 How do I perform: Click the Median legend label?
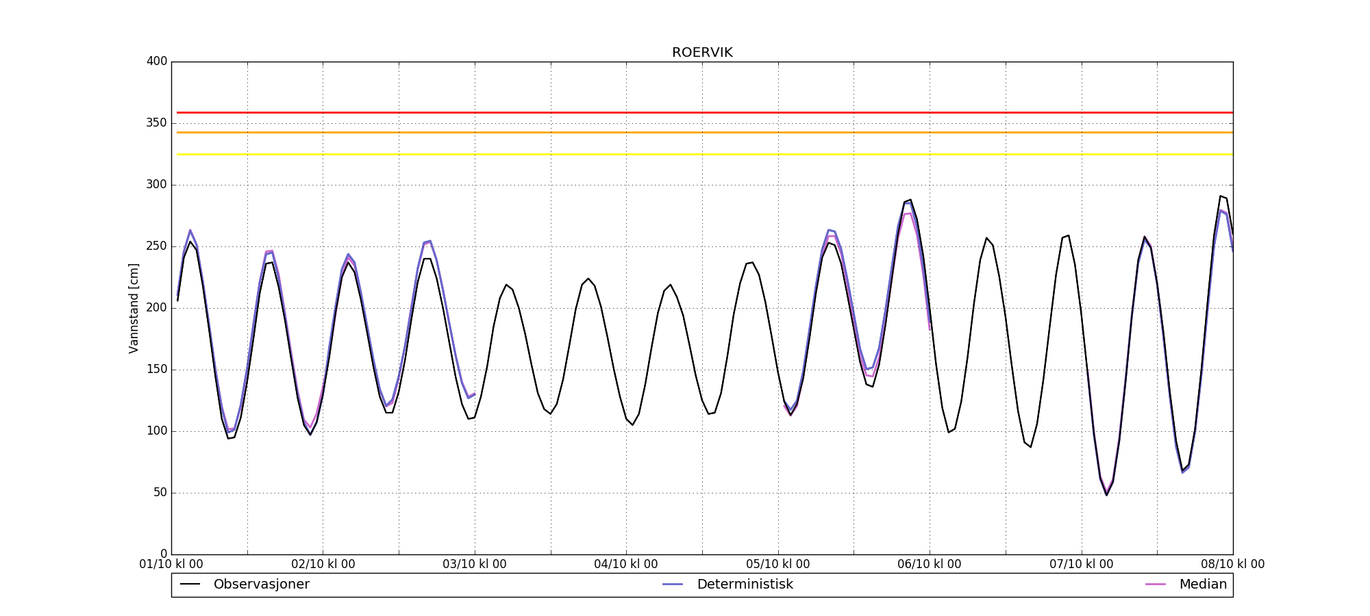(x=1203, y=585)
